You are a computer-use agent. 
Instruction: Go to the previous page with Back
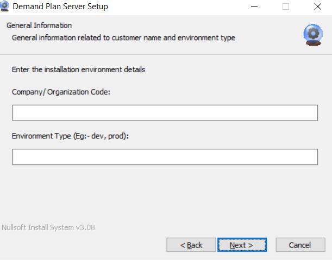pyautogui.click(x=191, y=245)
